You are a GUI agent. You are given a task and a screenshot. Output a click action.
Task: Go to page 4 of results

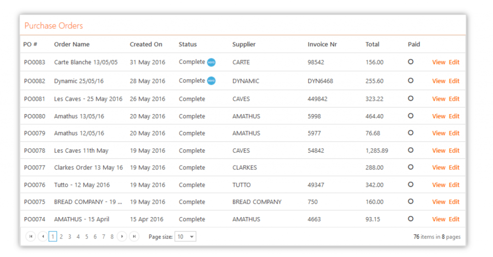point(78,237)
